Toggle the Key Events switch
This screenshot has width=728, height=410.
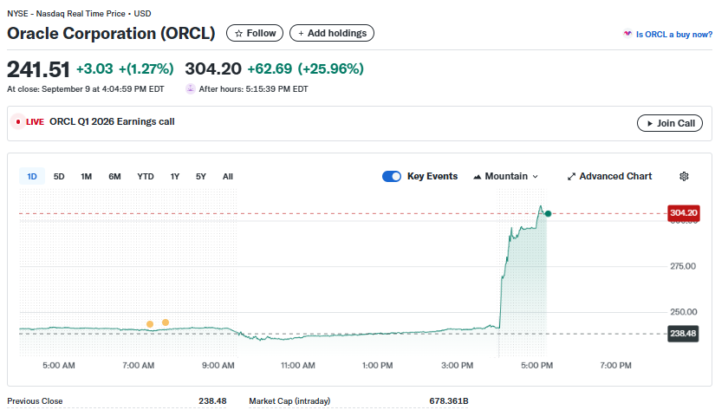pos(392,177)
